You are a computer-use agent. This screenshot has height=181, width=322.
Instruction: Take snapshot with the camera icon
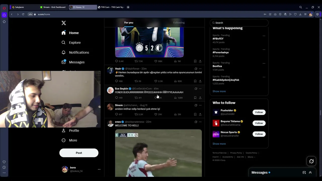[x=275, y=14]
